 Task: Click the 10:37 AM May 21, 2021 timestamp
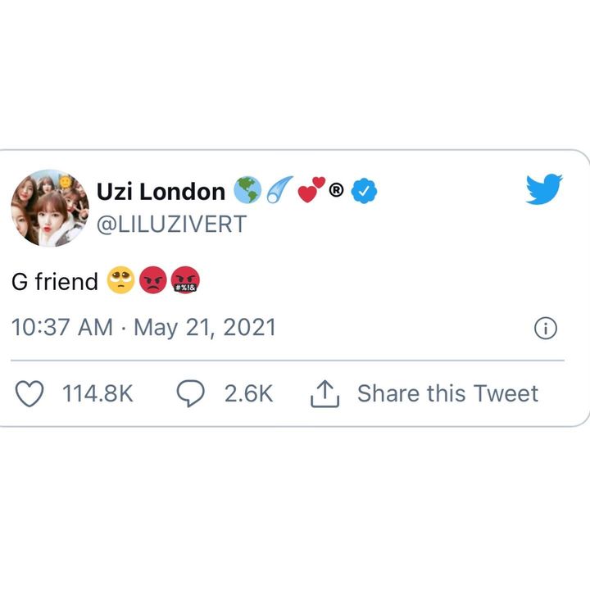[x=144, y=328]
